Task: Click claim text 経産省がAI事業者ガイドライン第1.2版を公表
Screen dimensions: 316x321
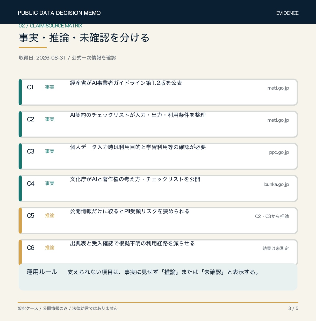Action: click(126, 83)
